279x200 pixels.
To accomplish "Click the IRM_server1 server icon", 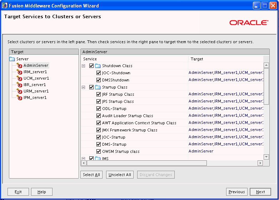I will point(20,72).
